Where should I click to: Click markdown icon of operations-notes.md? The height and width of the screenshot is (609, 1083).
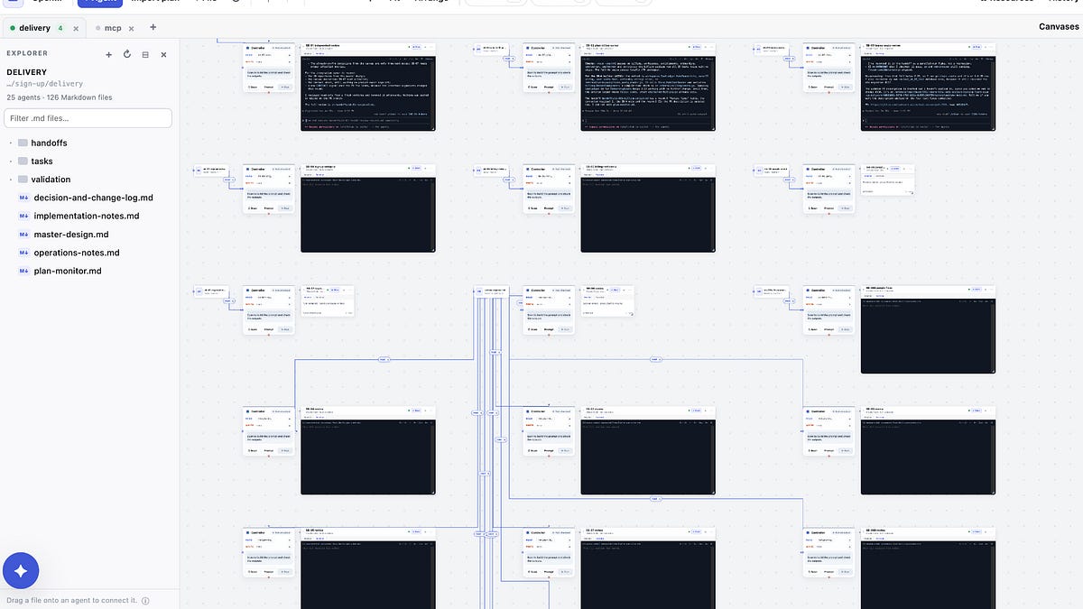[x=23, y=253]
